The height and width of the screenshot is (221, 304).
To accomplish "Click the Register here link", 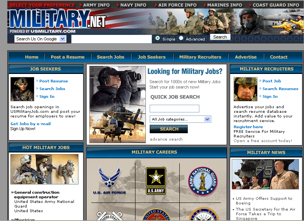I will (x=248, y=127).
